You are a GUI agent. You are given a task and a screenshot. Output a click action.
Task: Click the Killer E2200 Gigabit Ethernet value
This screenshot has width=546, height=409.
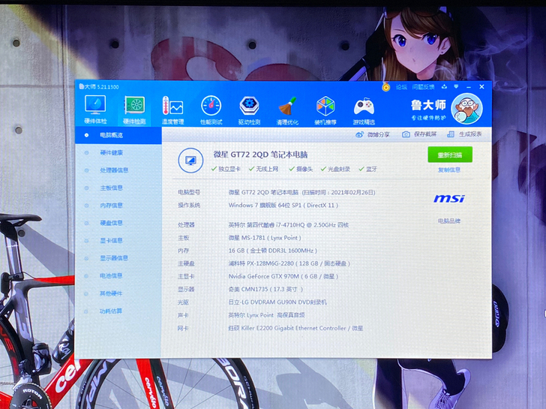(295, 328)
